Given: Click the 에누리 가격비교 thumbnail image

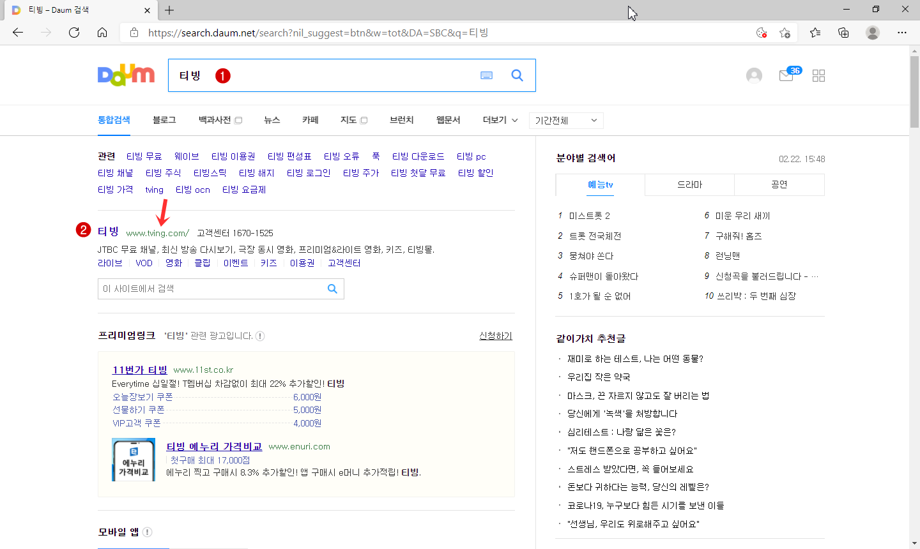Looking at the screenshot, I should tap(134, 460).
